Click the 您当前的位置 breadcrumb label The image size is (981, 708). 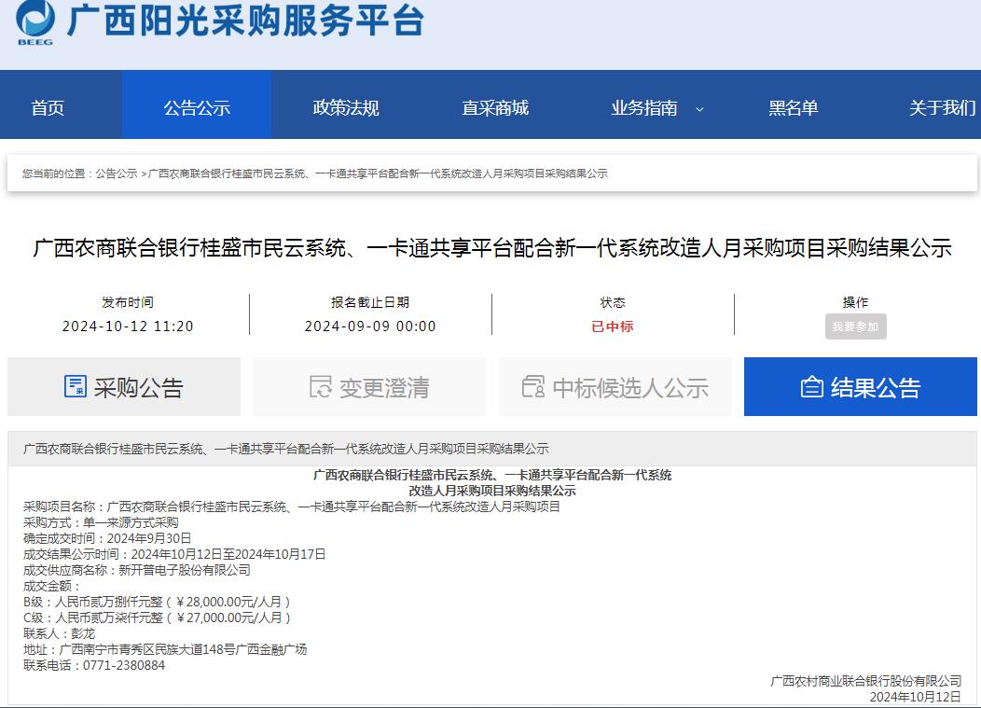point(58,174)
